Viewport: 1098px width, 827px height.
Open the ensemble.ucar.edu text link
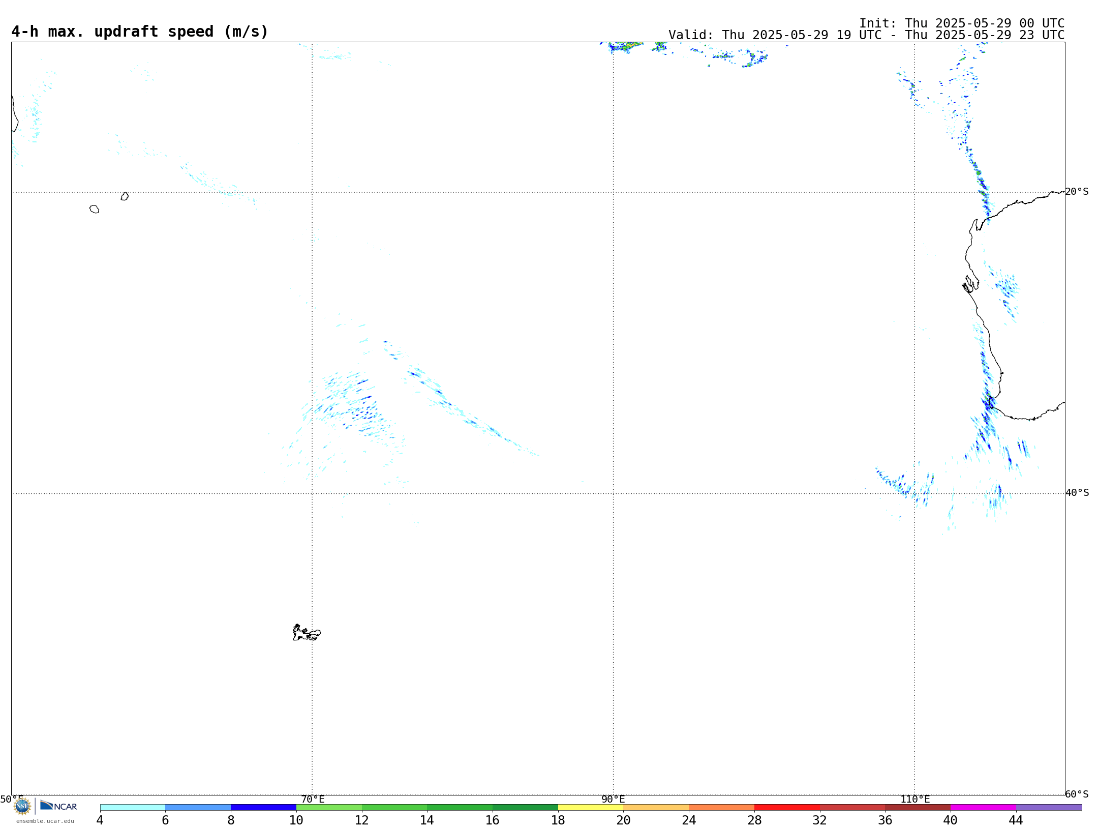(x=45, y=821)
